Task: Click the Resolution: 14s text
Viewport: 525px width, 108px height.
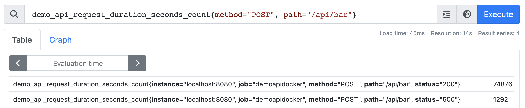Action: [451, 33]
